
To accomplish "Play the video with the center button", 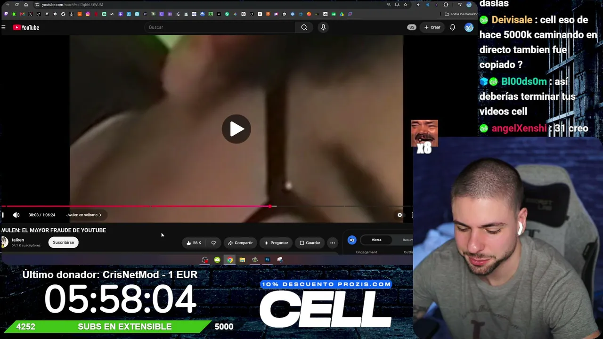I will pos(236,129).
